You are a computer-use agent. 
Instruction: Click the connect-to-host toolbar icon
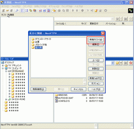[x=3, y=11]
